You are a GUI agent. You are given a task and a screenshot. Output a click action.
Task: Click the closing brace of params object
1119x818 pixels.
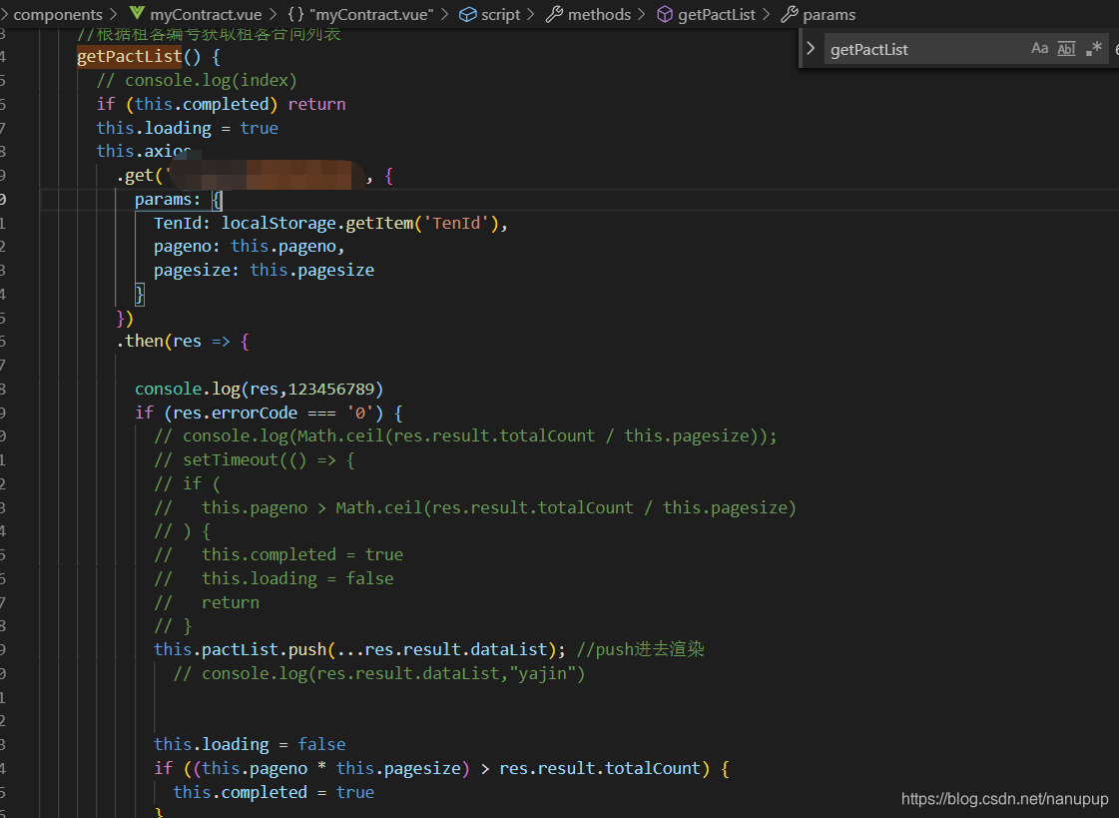point(140,294)
